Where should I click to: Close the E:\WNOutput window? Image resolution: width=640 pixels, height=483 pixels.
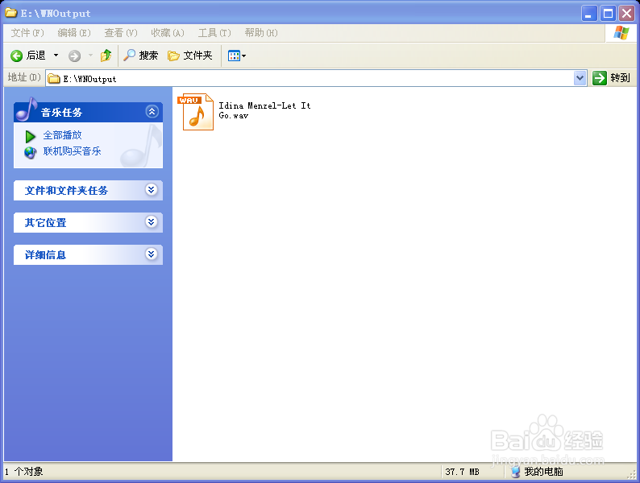[x=626, y=14]
